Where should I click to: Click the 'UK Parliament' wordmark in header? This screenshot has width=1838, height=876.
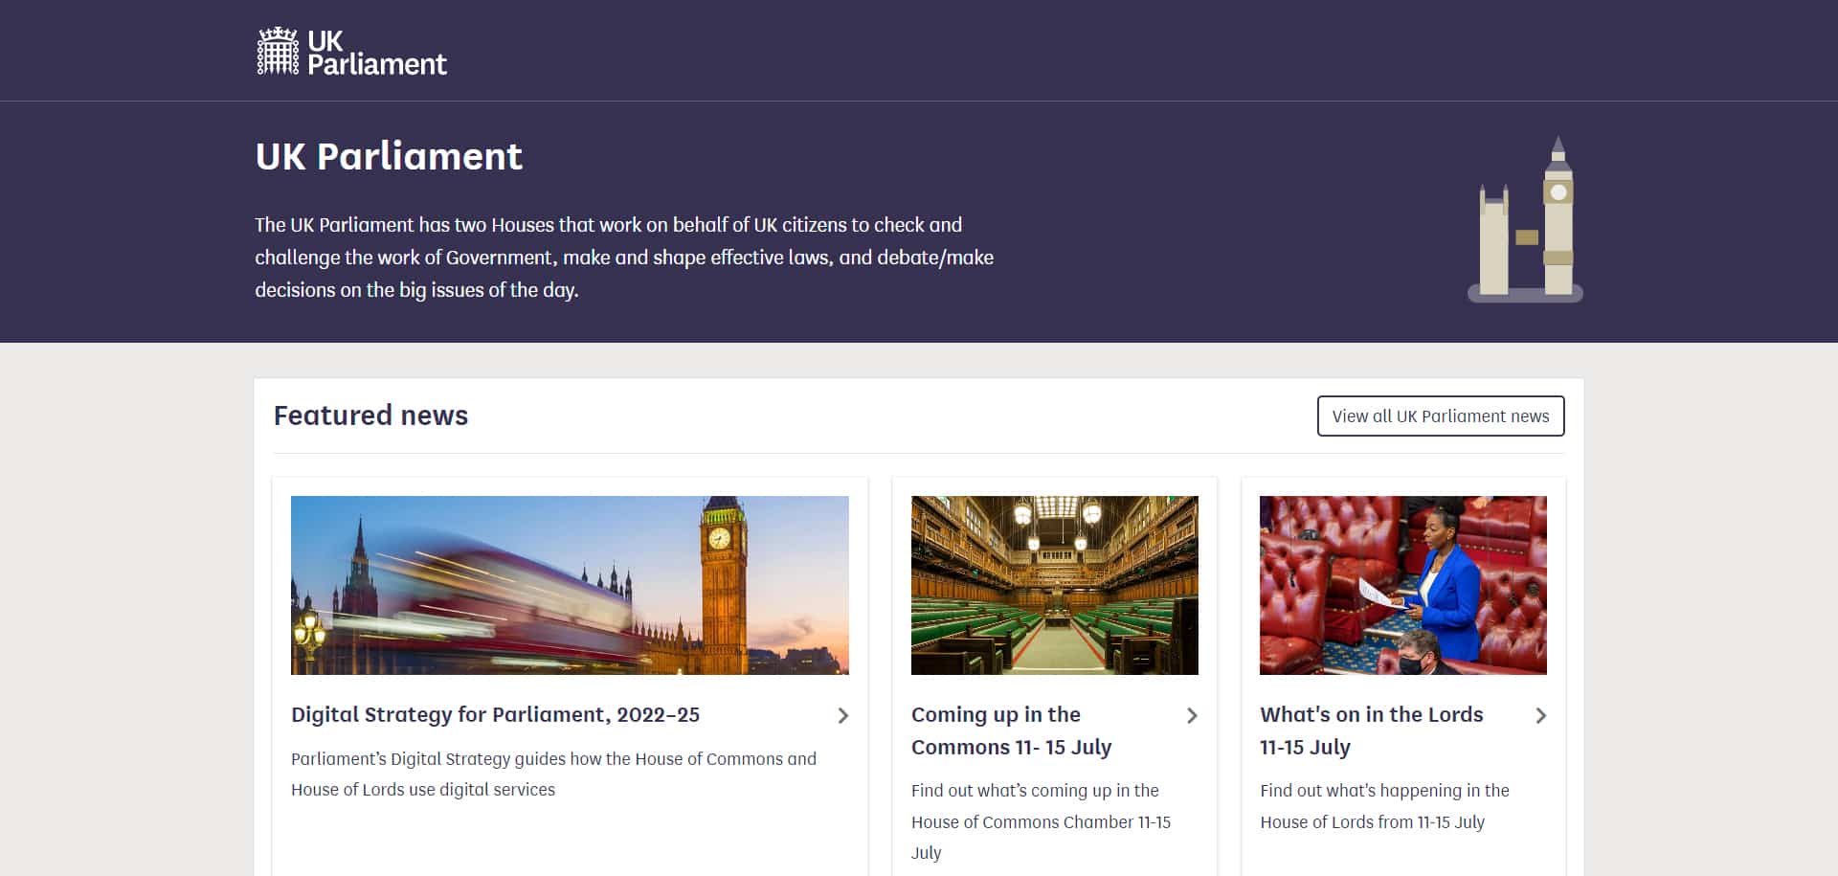[x=377, y=52]
